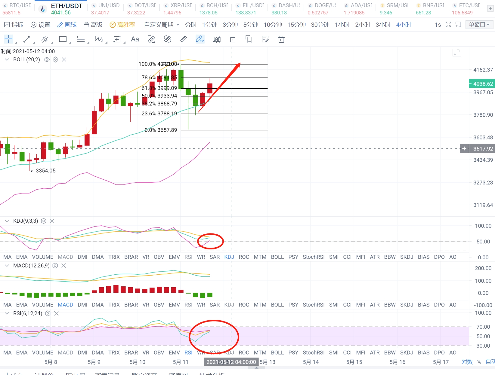Collapse the MACD indicator panel
The width and height of the screenshot is (495, 375).
point(7,266)
